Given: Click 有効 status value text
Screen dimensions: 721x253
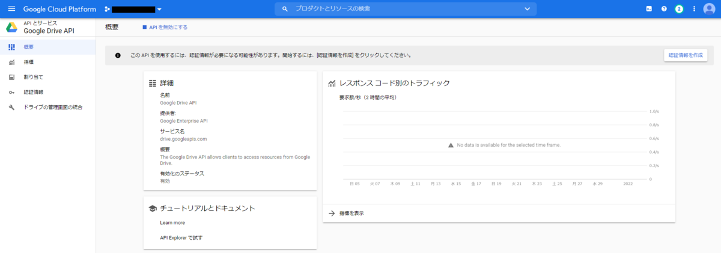Looking at the screenshot, I should 165,181.
